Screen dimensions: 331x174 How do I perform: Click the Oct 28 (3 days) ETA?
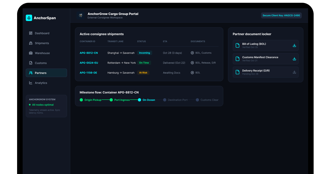point(172,53)
